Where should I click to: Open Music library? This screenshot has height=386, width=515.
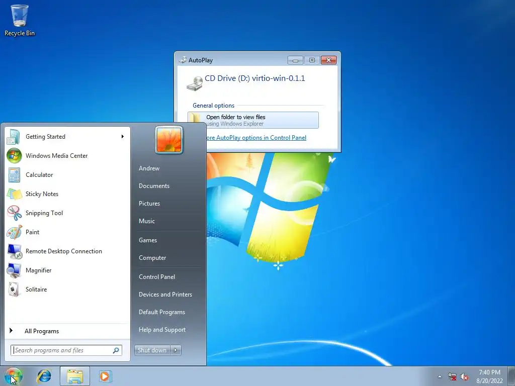point(147,221)
